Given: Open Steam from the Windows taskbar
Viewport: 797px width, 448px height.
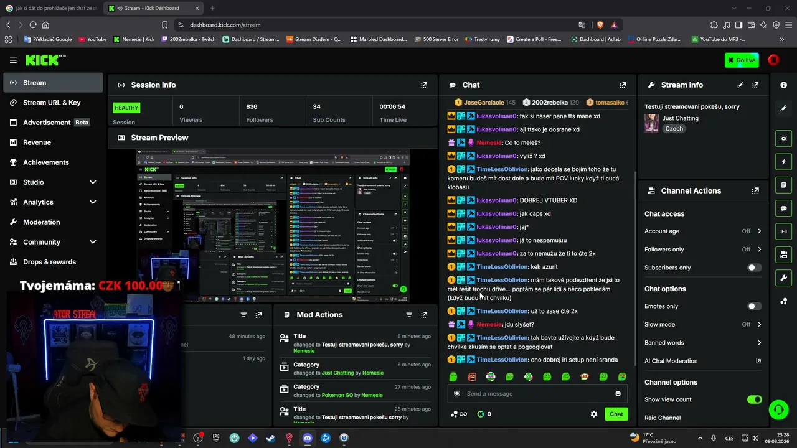Looking at the screenshot, I should tap(270, 438).
